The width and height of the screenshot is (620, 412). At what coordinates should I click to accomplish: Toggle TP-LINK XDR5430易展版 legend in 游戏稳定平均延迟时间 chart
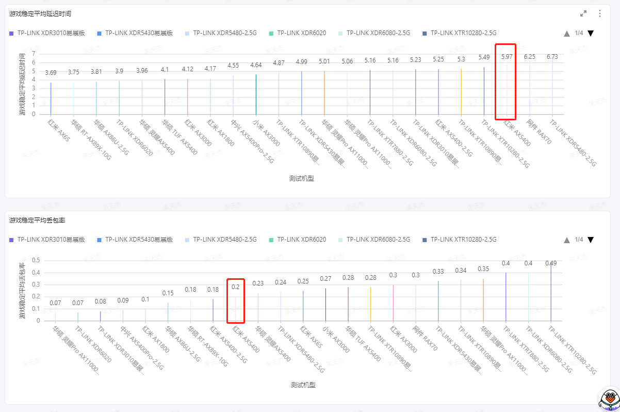pos(135,33)
